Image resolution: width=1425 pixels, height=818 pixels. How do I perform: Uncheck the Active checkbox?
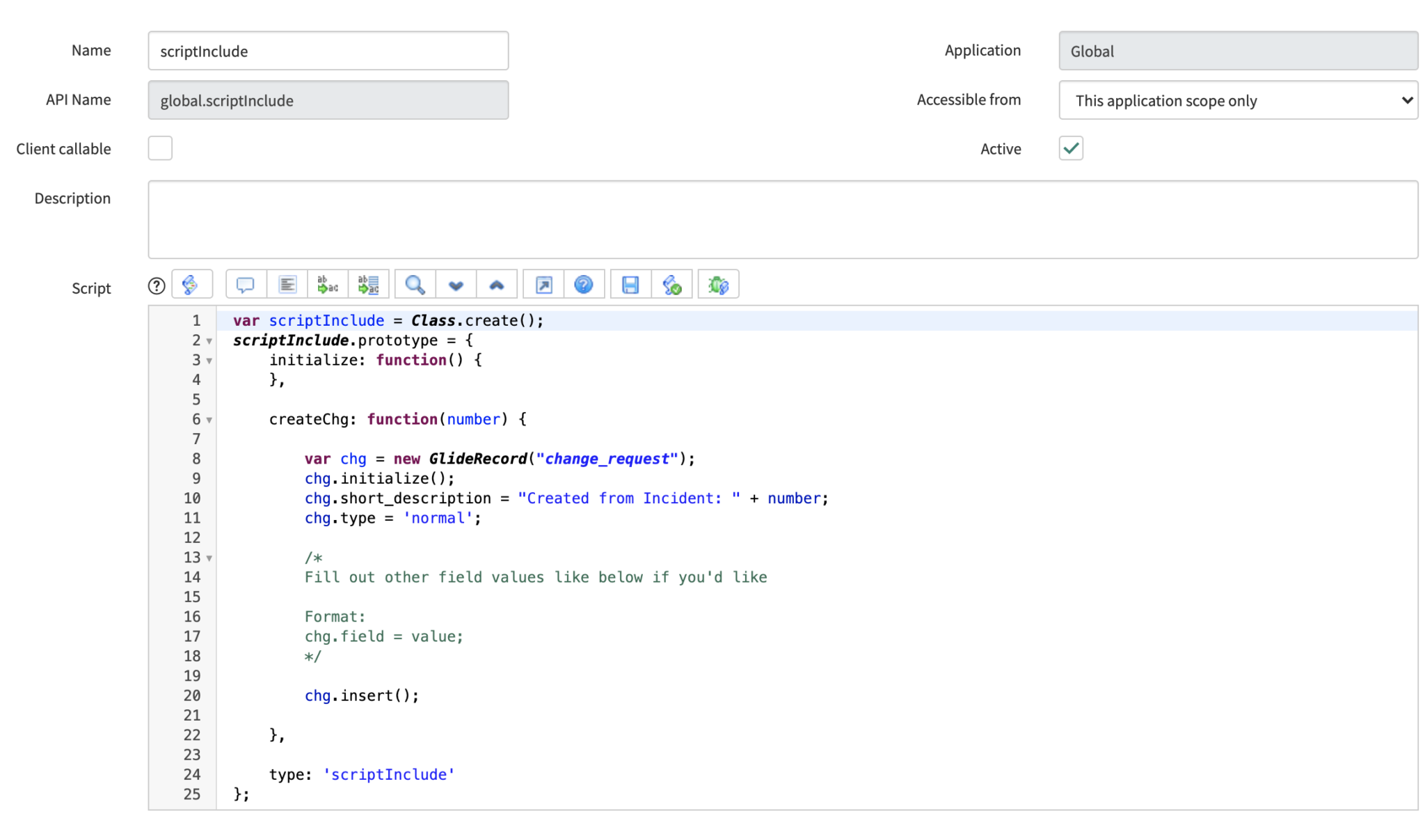(1071, 148)
